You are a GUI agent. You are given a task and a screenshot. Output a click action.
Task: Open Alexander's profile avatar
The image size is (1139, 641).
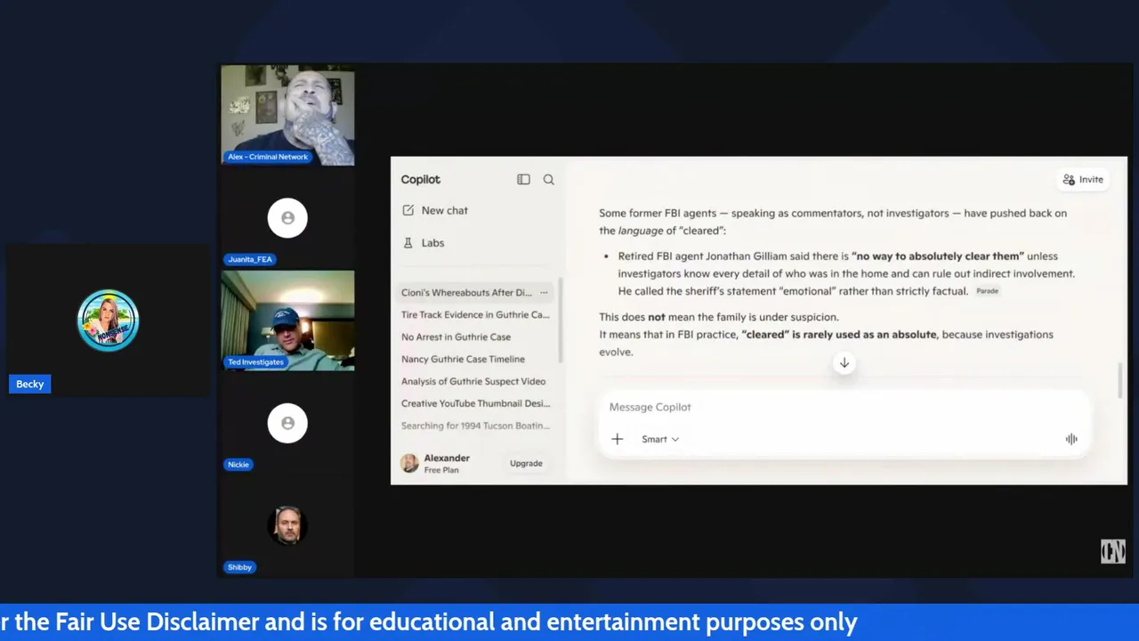point(409,463)
